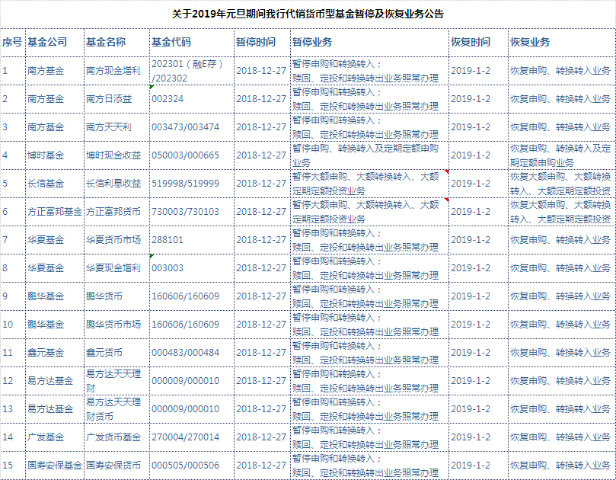Select the 基金代码 column header
This screenshot has height=480, width=616.
171,41
